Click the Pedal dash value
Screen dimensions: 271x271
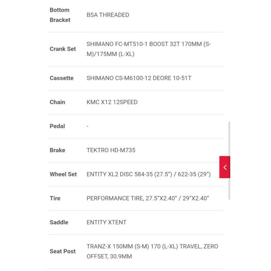87,126
